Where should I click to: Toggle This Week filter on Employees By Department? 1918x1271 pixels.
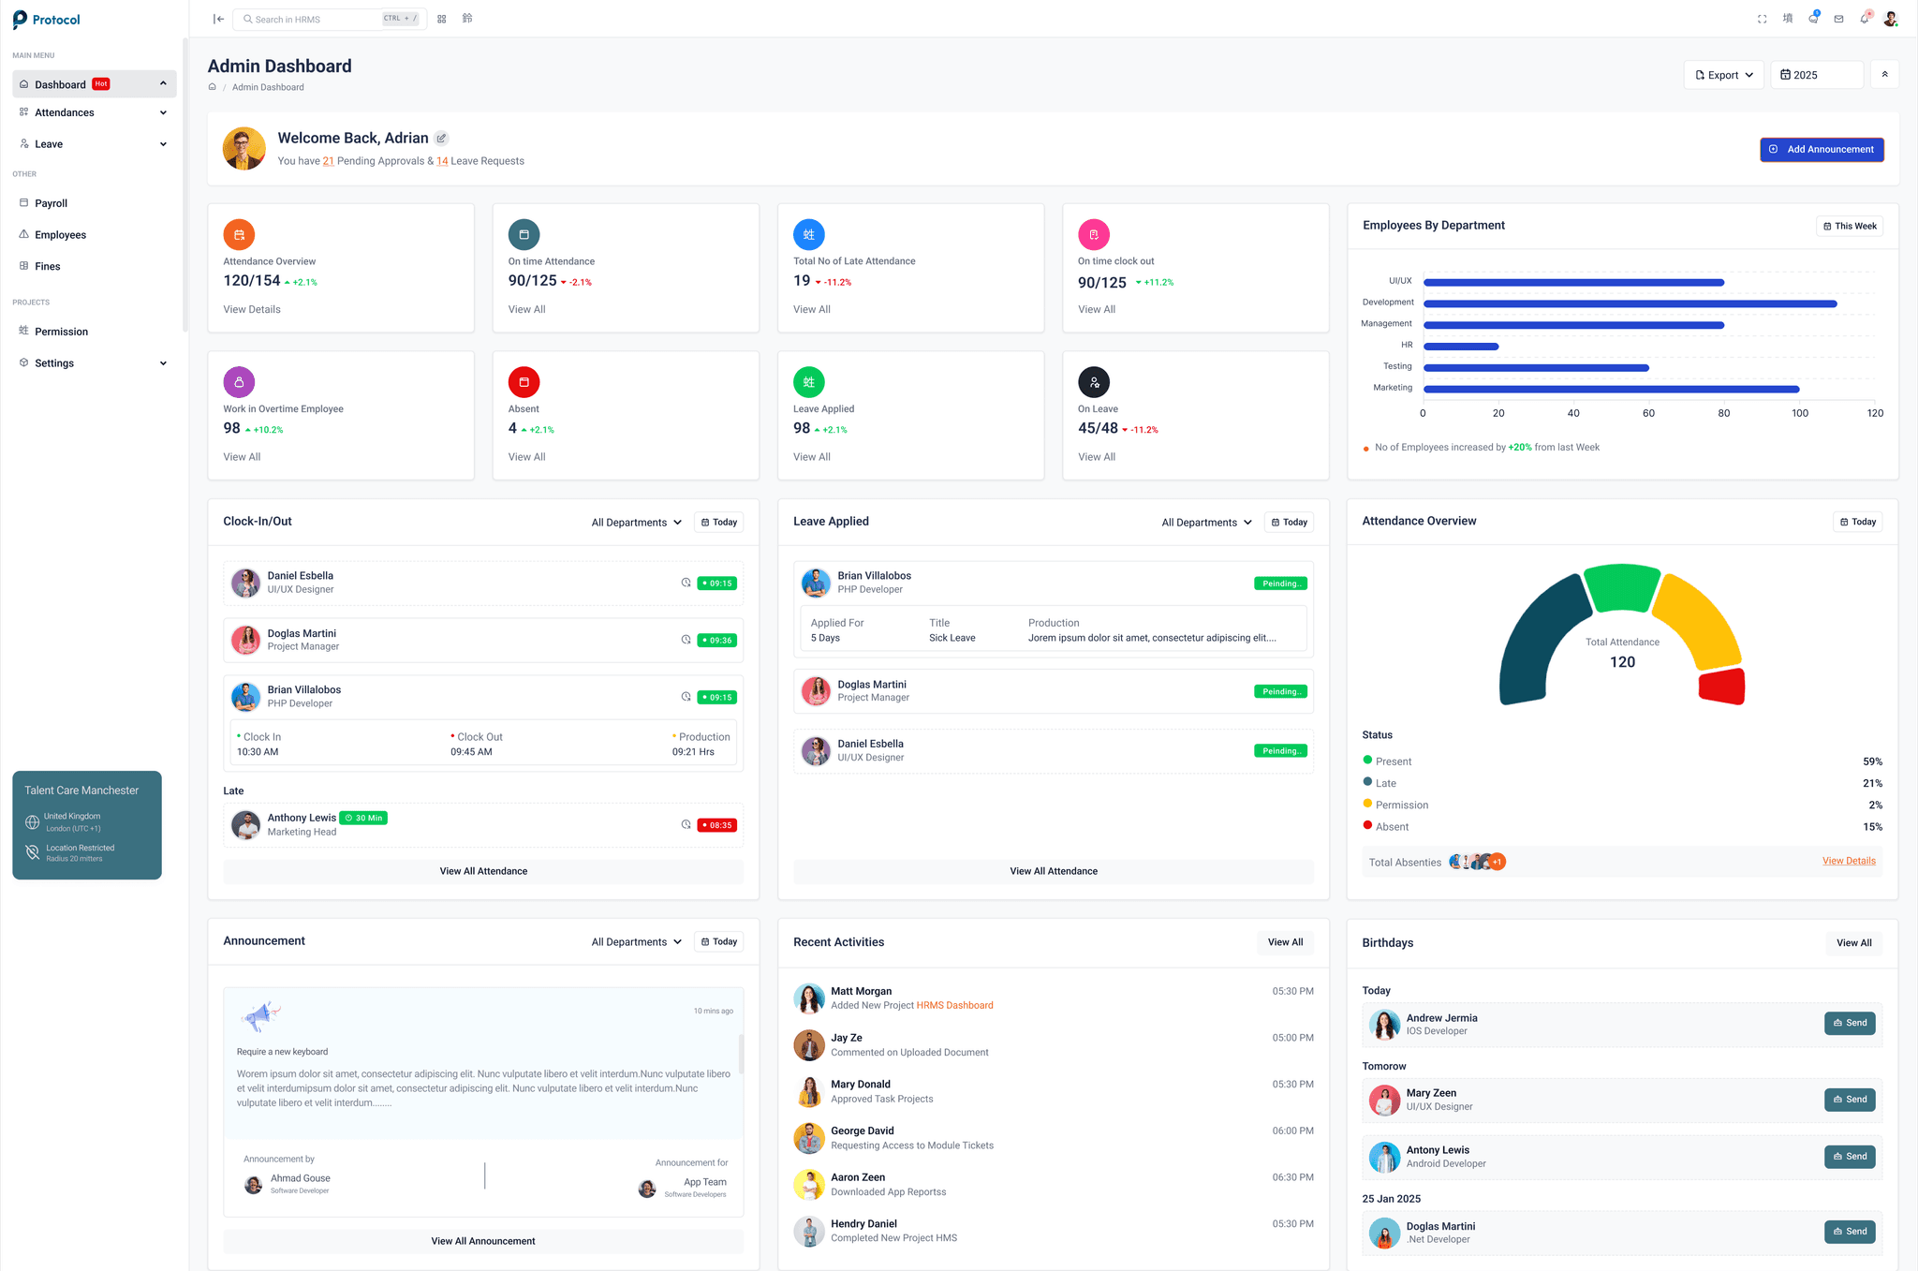tap(1850, 226)
